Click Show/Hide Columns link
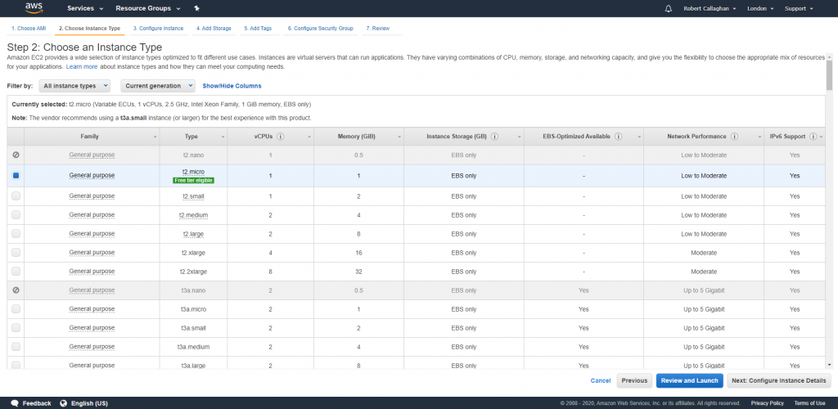Viewport: 838px width, 409px height. point(232,85)
